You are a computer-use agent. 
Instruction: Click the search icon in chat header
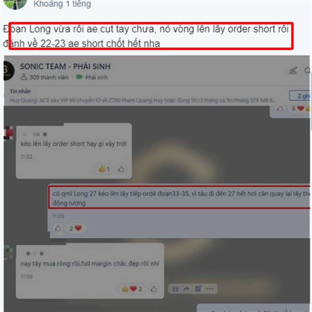pyautogui.click(x=307, y=70)
